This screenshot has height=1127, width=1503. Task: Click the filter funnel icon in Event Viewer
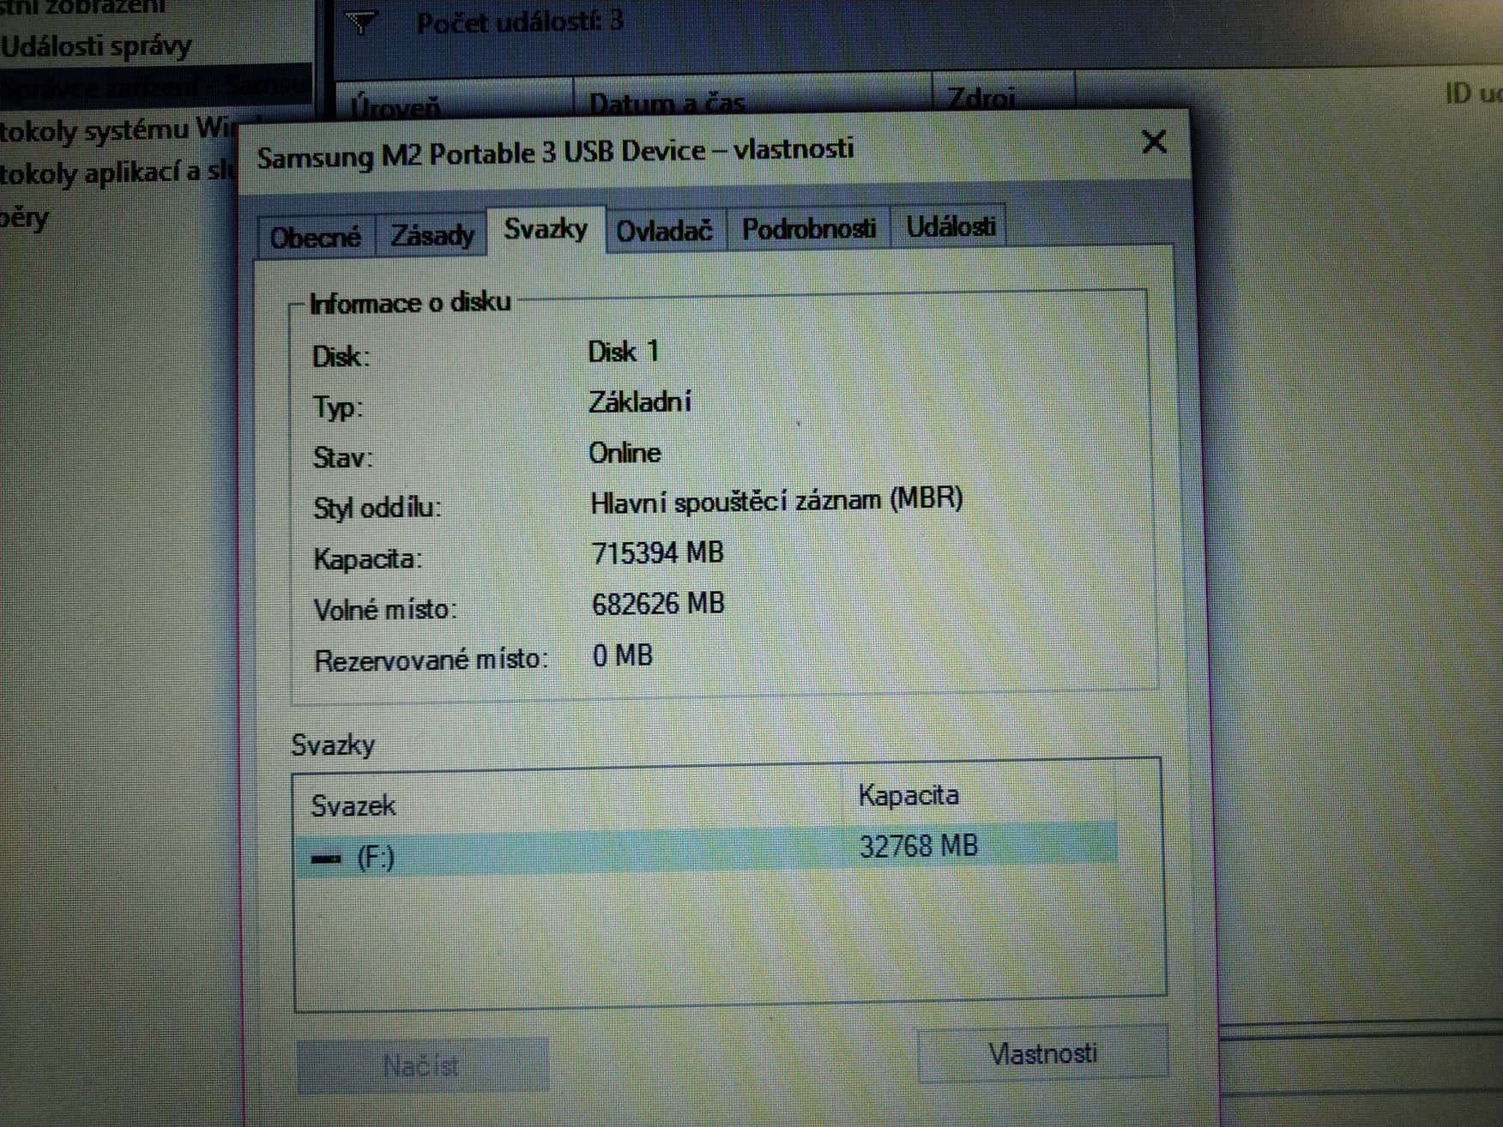point(361,21)
